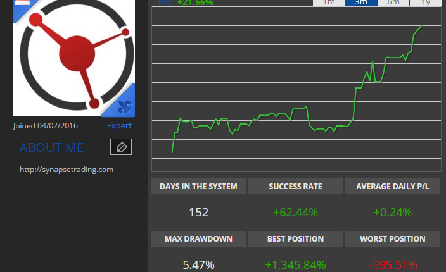This screenshot has width=446, height=272.
Task: Click the Max Drawdown header
Action: point(198,238)
